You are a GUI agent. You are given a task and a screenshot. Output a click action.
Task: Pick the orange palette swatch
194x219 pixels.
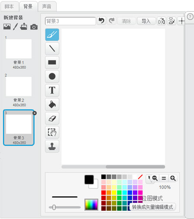[109, 193]
